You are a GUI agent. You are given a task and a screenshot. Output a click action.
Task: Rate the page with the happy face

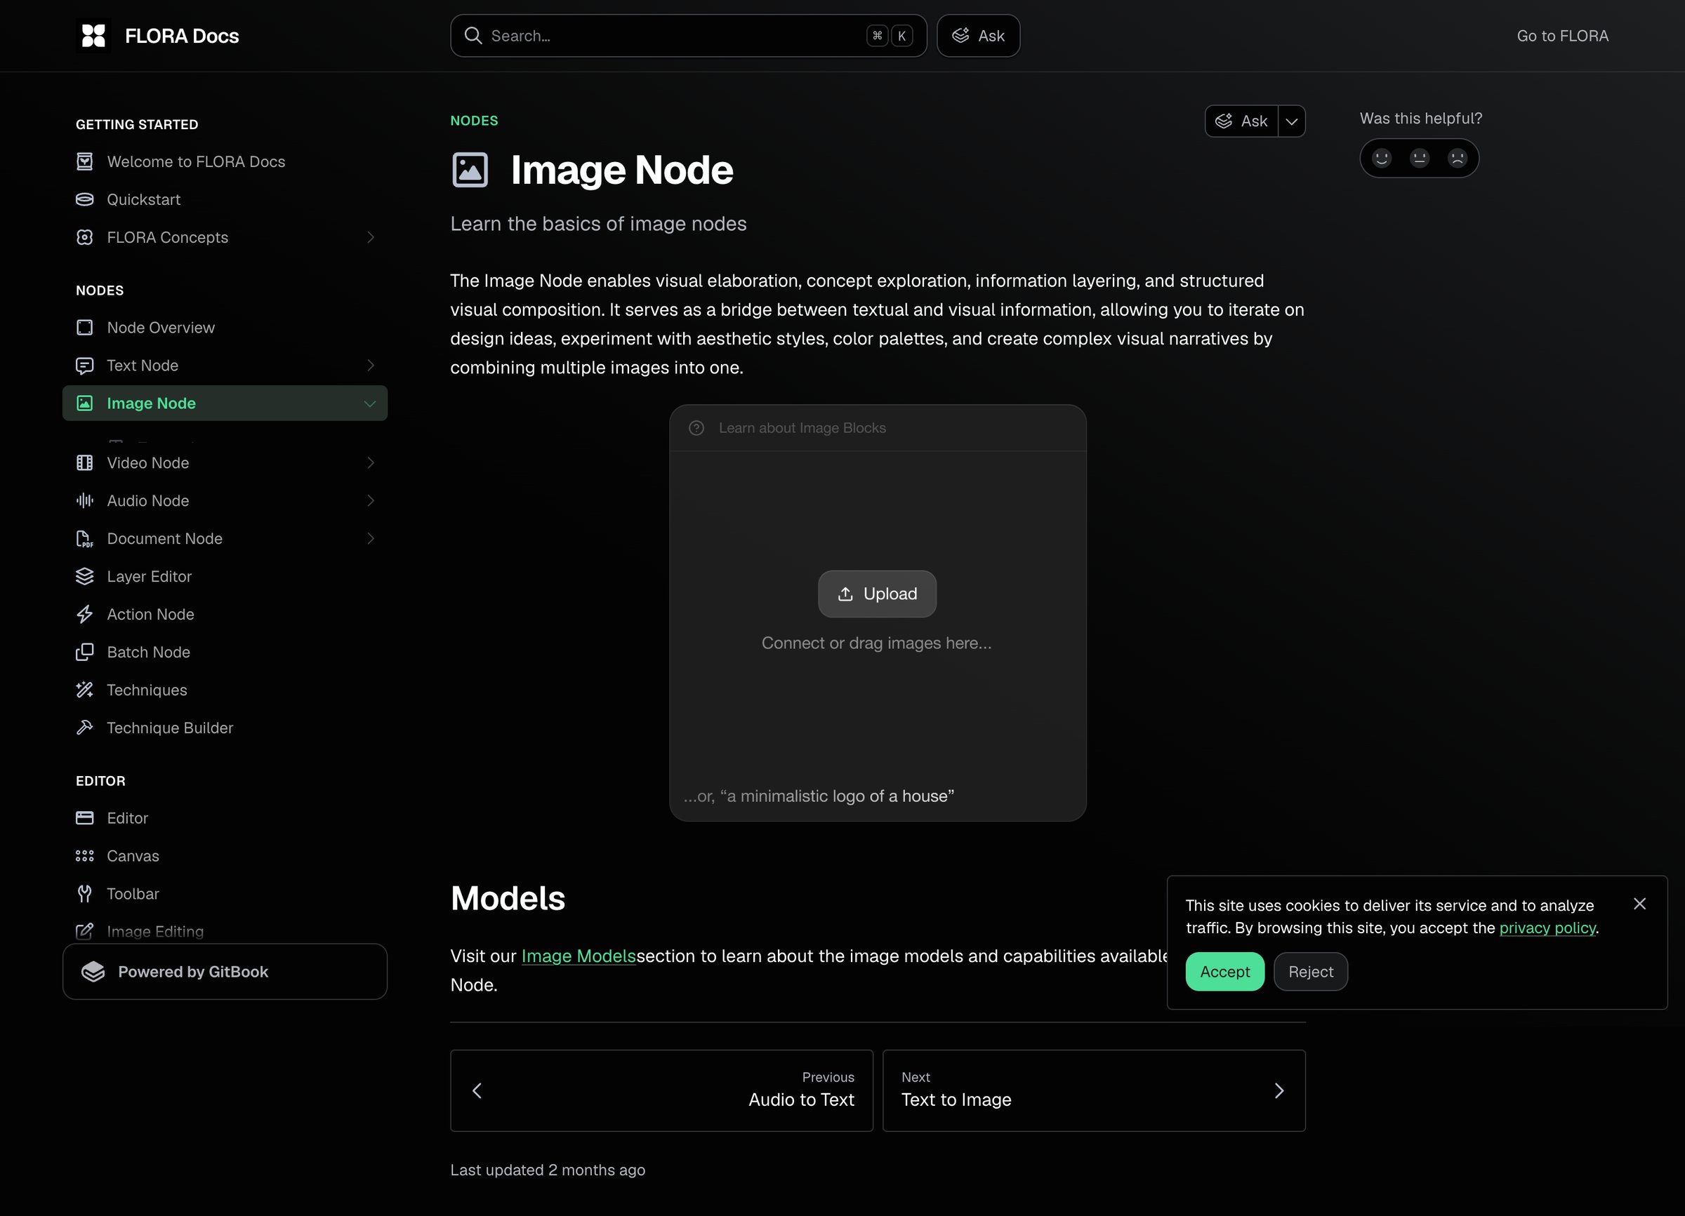coord(1381,158)
